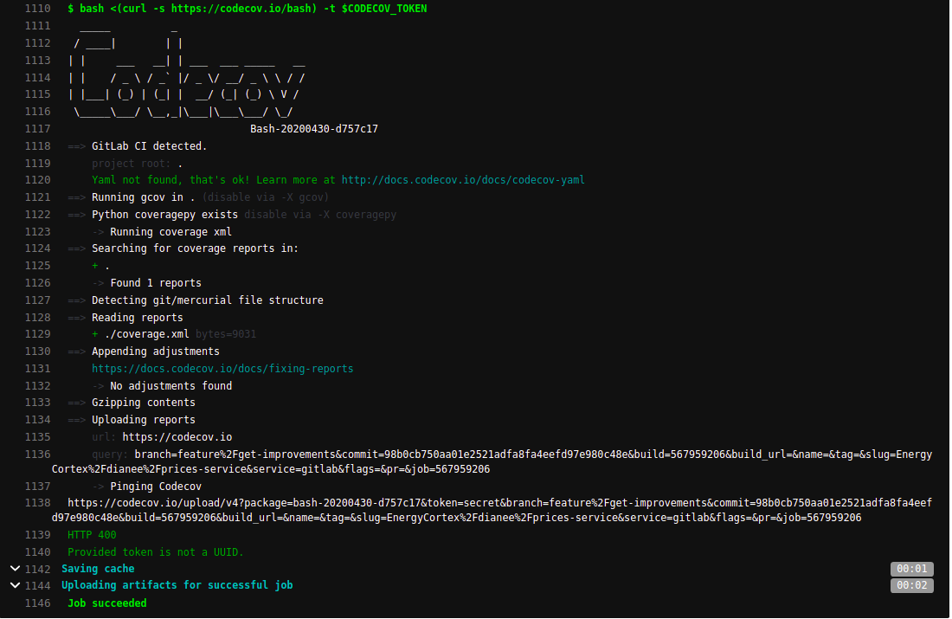Click line number 1136
Viewport: 952px width, 619px height.
37,455
